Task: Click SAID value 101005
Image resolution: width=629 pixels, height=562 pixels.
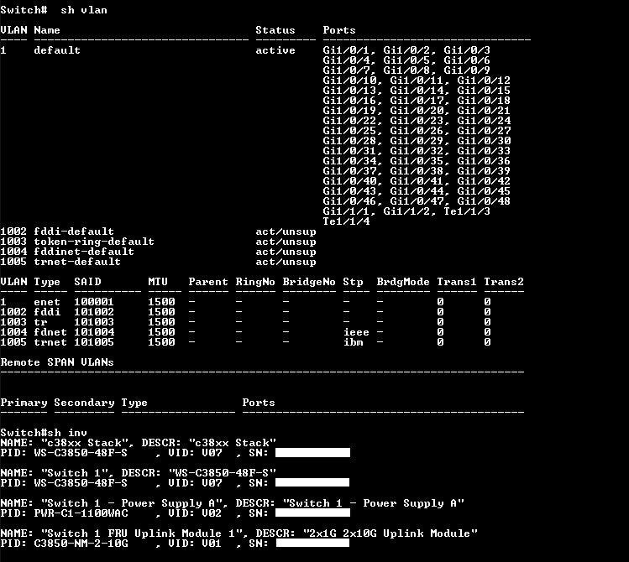Action: pos(94,342)
